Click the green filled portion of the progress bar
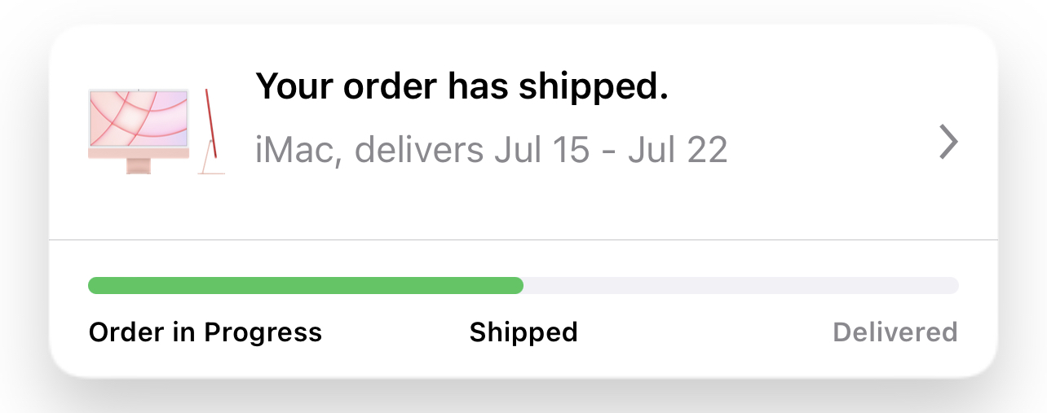The image size is (1047, 413). [306, 285]
